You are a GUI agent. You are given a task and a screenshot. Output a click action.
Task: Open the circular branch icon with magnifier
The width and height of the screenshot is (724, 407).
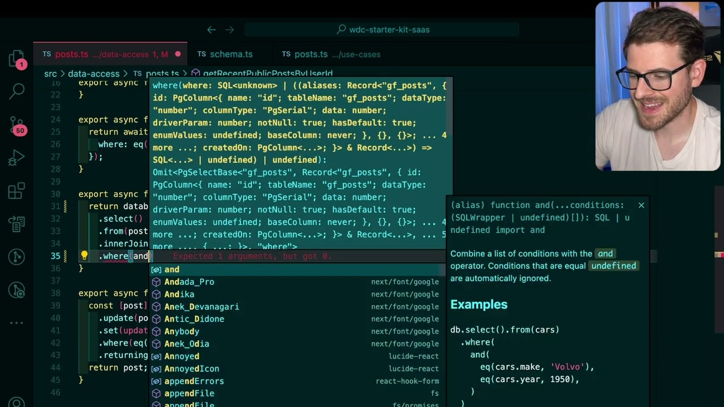click(17, 291)
